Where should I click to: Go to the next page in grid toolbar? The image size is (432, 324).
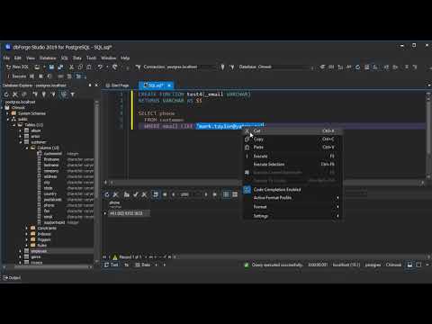[206, 194]
